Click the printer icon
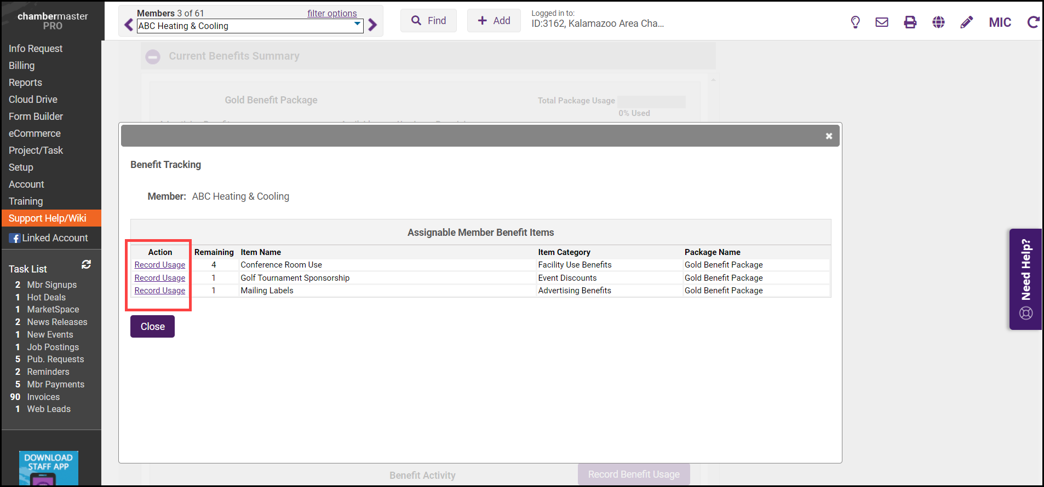Viewport: 1044px width, 487px height. [910, 22]
